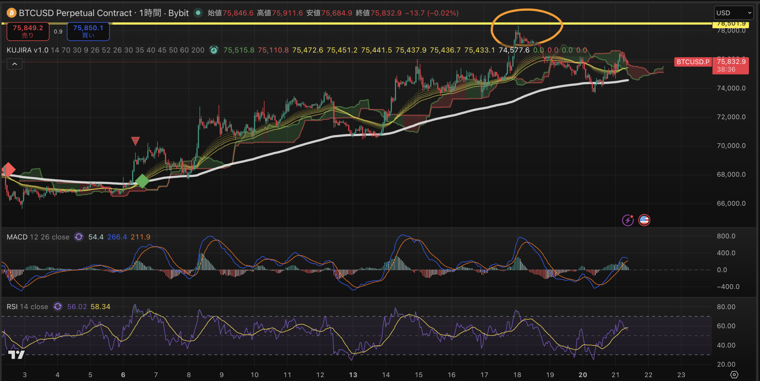Select the RSI 14 close legend
Image resolution: width=760 pixels, height=381 pixels.
(x=27, y=306)
